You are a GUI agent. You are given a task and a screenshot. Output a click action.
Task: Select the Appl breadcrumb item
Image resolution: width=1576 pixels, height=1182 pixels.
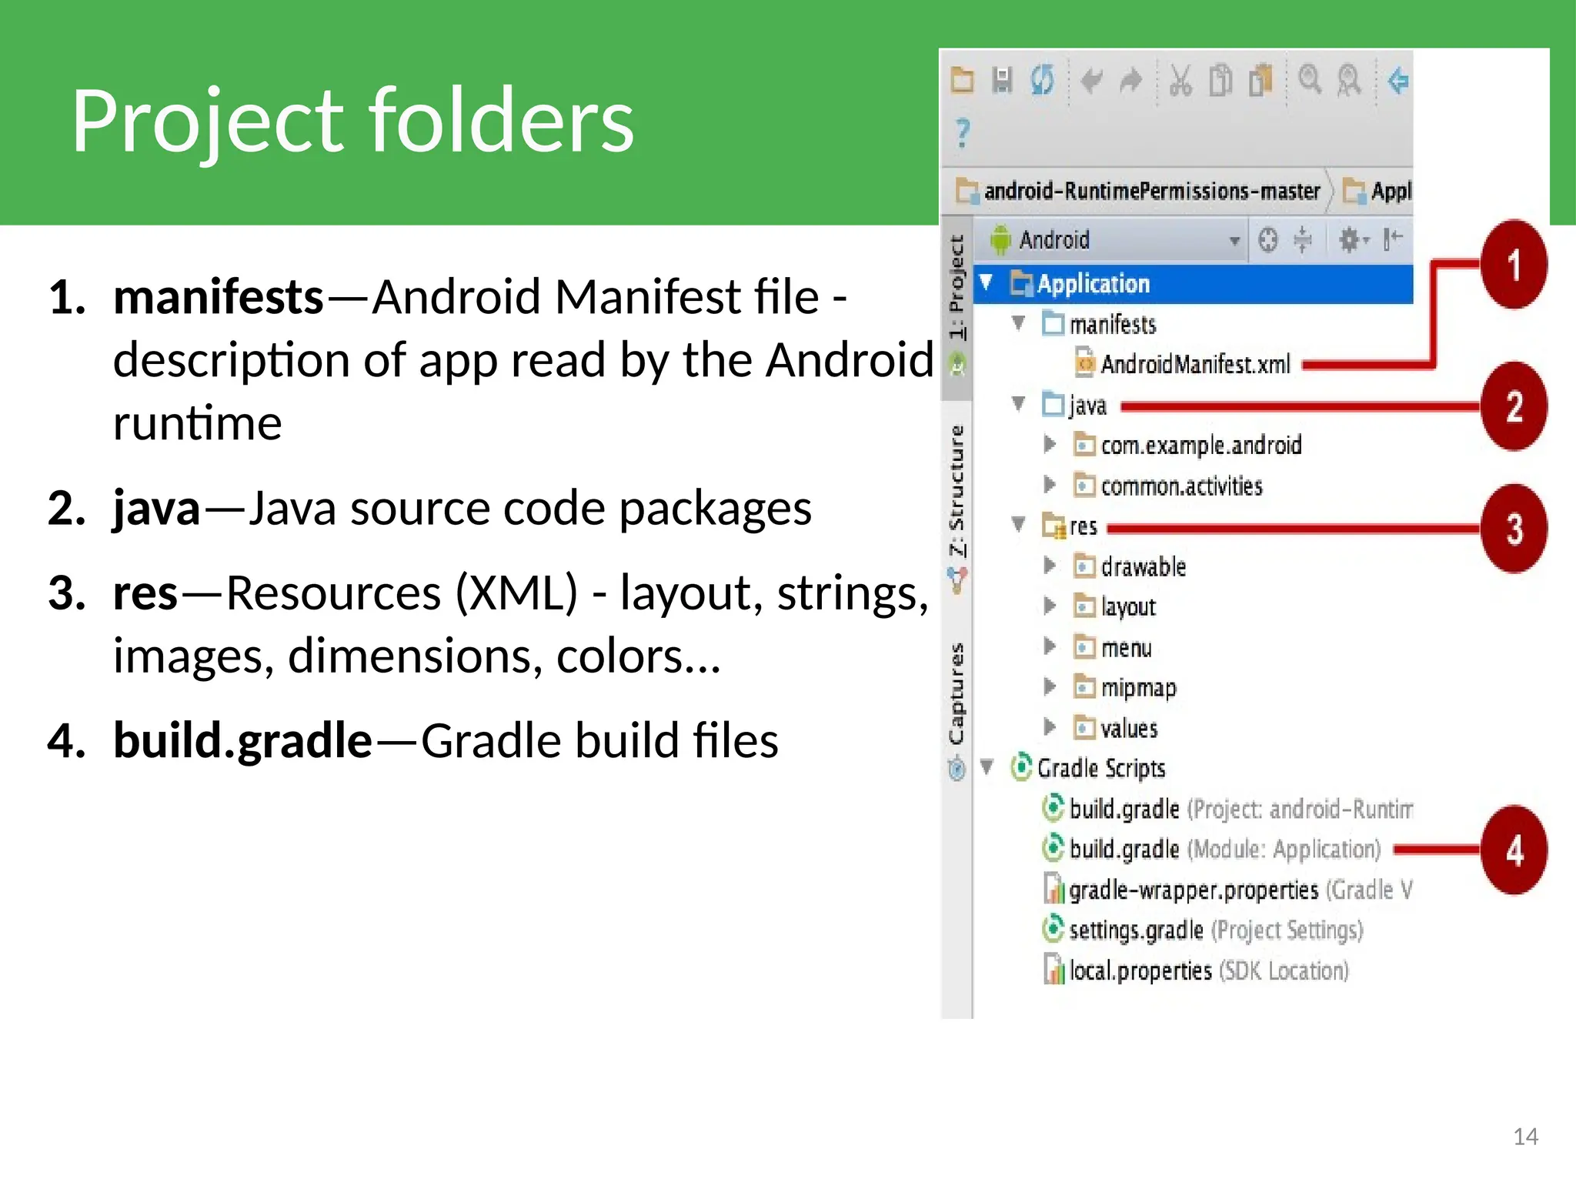pyautogui.click(x=1377, y=191)
